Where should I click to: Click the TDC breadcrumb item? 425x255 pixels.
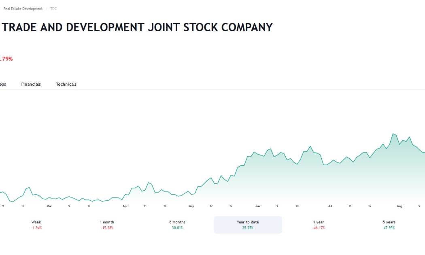(53, 8)
